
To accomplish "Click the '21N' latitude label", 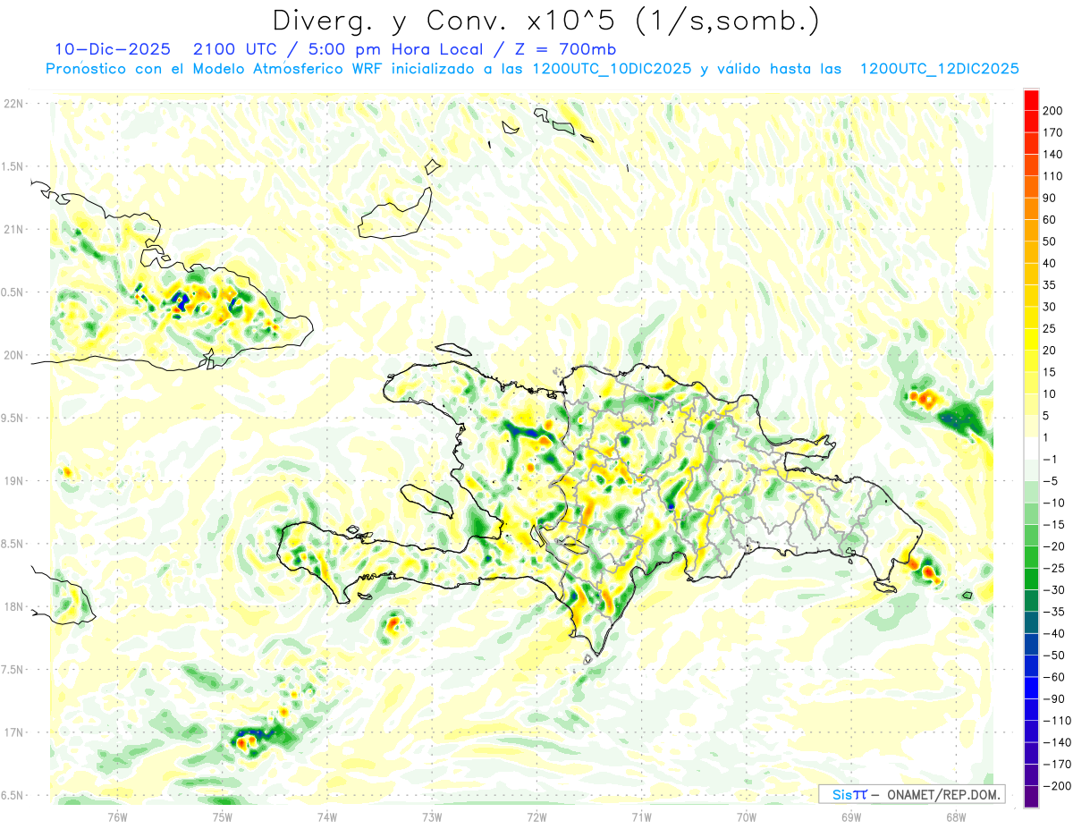I will (x=13, y=229).
